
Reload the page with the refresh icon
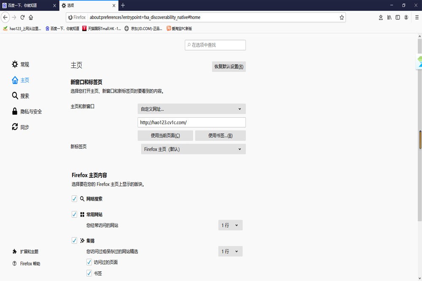click(x=23, y=17)
